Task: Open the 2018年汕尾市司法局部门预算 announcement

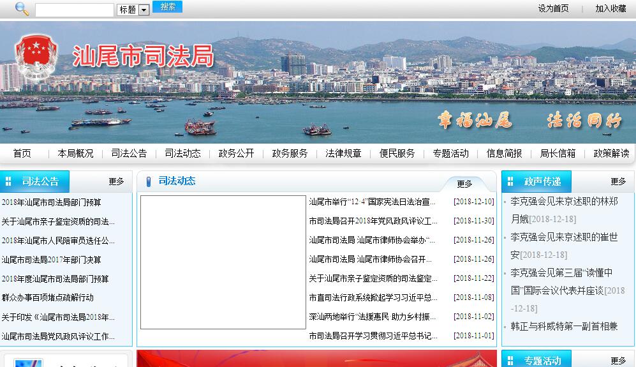Action: tap(51, 202)
